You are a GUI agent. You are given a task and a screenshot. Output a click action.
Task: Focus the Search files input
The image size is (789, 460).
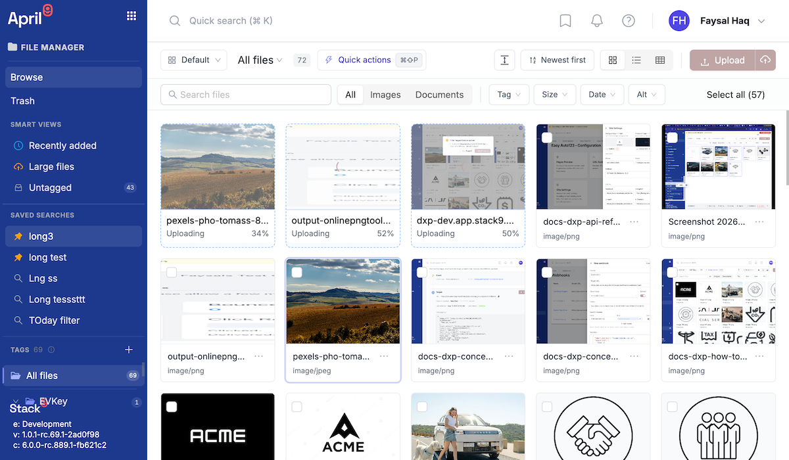click(x=246, y=95)
